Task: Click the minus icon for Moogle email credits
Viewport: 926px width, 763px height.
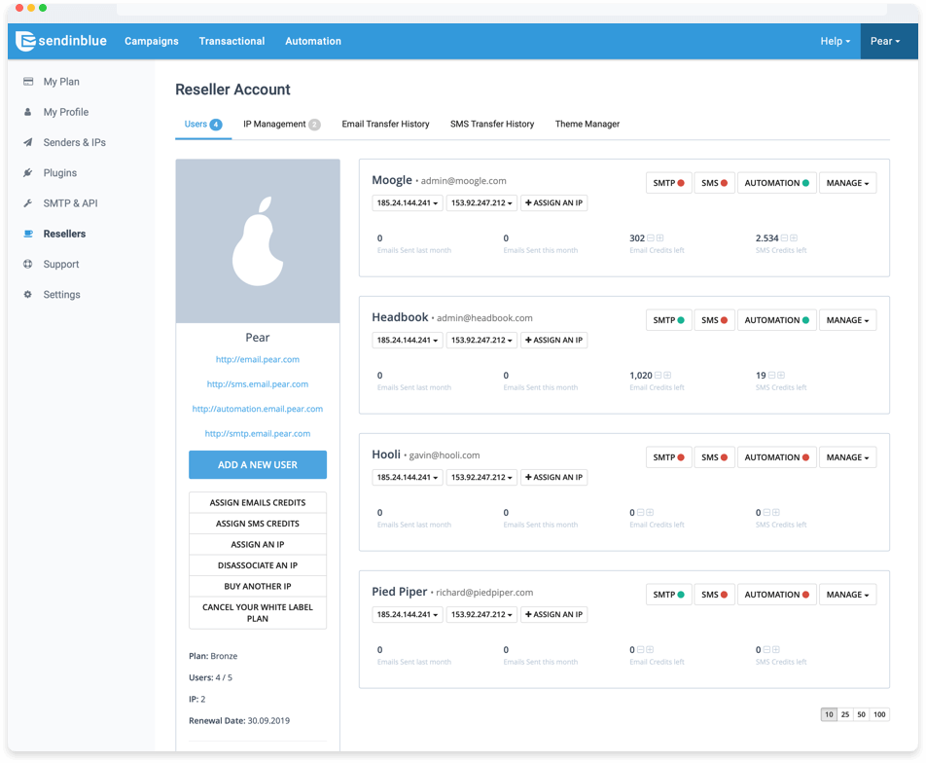Action: (651, 238)
